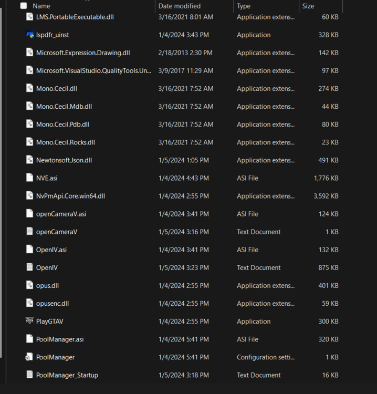Viewport: 377px width, 394px height.
Task: Click the Microsoft.VisualStudio.QualityTools file icon
Action: pos(29,70)
